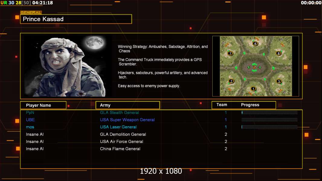This screenshot has height=181, width=322.
Task: Click the Prince Kassad general portrait
Action: [68, 66]
